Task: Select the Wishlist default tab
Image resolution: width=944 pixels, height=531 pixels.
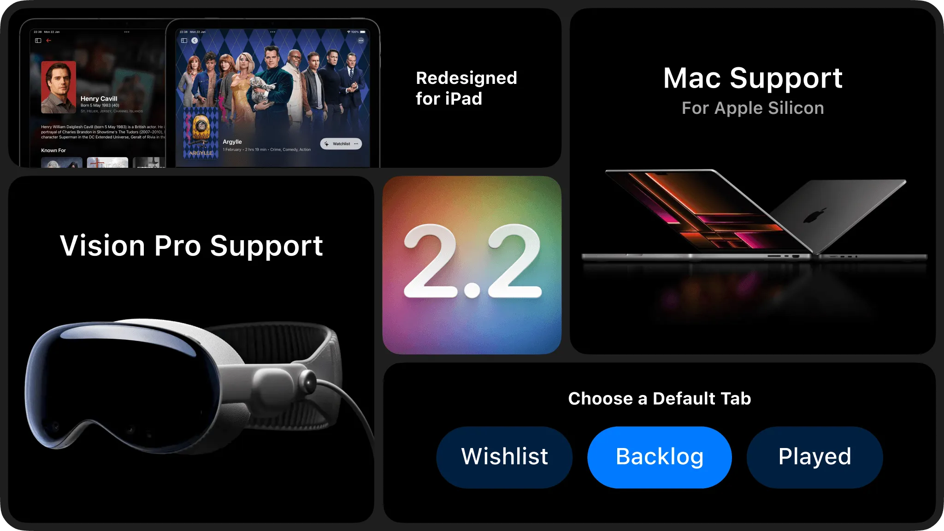Action: [504, 456]
